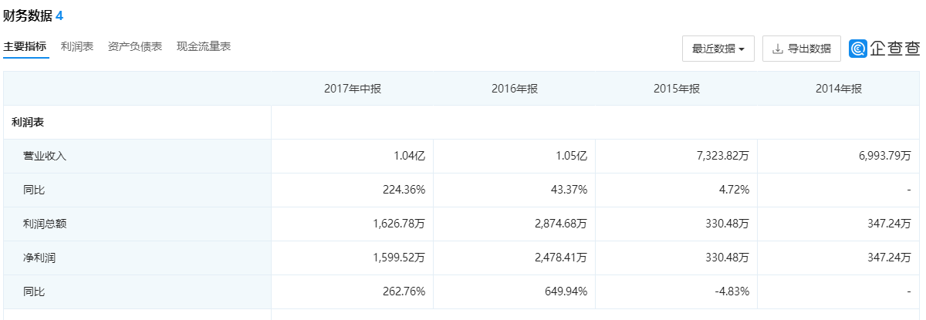Select the 2017年中报 column header
The width and height of the screenshot is (926, 320).
(x=353, y=89)
